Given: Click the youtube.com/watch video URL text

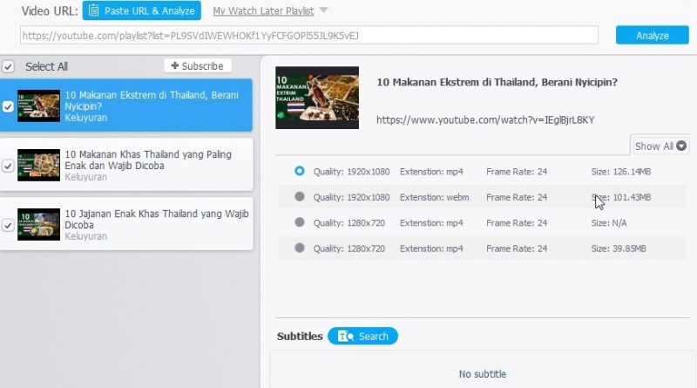Looking at the screenshot, I should click(485, 119).
